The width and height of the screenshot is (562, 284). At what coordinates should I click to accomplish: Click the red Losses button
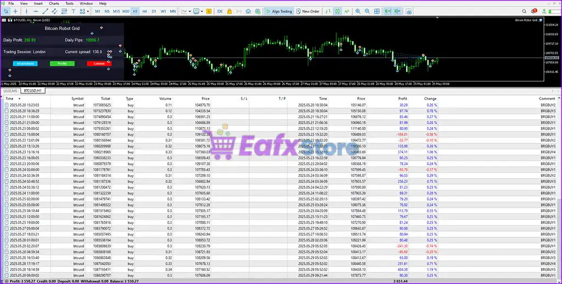(x=99, y=64)
